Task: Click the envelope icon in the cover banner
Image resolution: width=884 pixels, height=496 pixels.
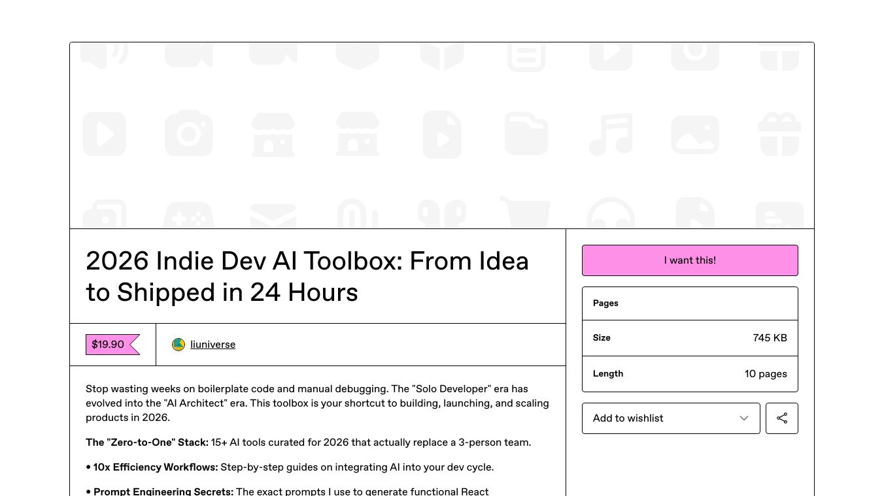Action: [273, 215]
